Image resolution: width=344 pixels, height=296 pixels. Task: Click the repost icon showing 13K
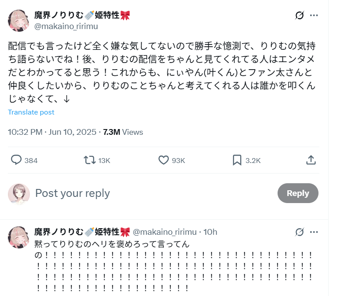(x=90, y=160)
